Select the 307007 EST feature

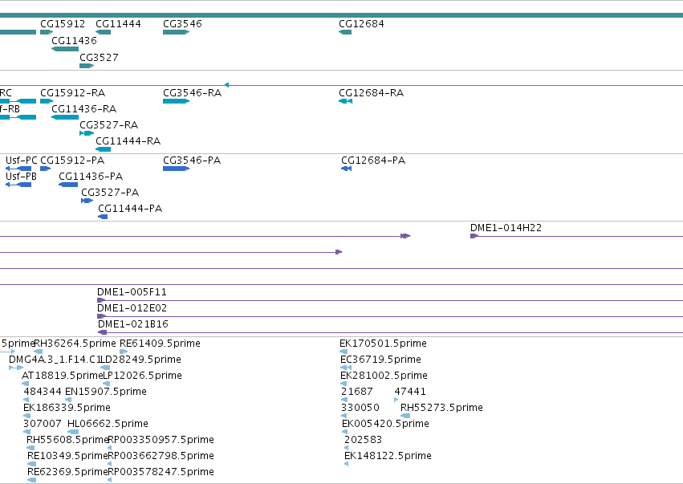click(x=26, y=432)
